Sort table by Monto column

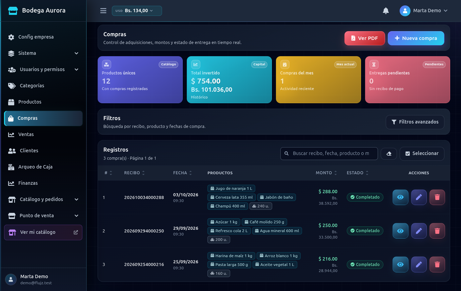pyautogui.click(x=326, y=173)
